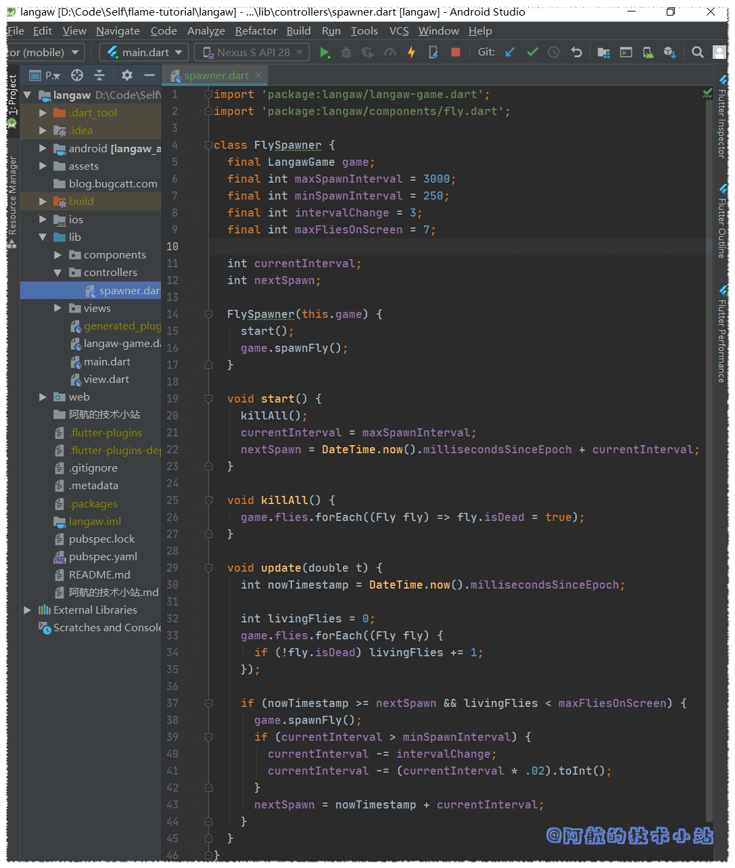Image resolution: width=735 pixels, height=868 pixels.
Task: Expand the components folder
Action: [58, 255]
